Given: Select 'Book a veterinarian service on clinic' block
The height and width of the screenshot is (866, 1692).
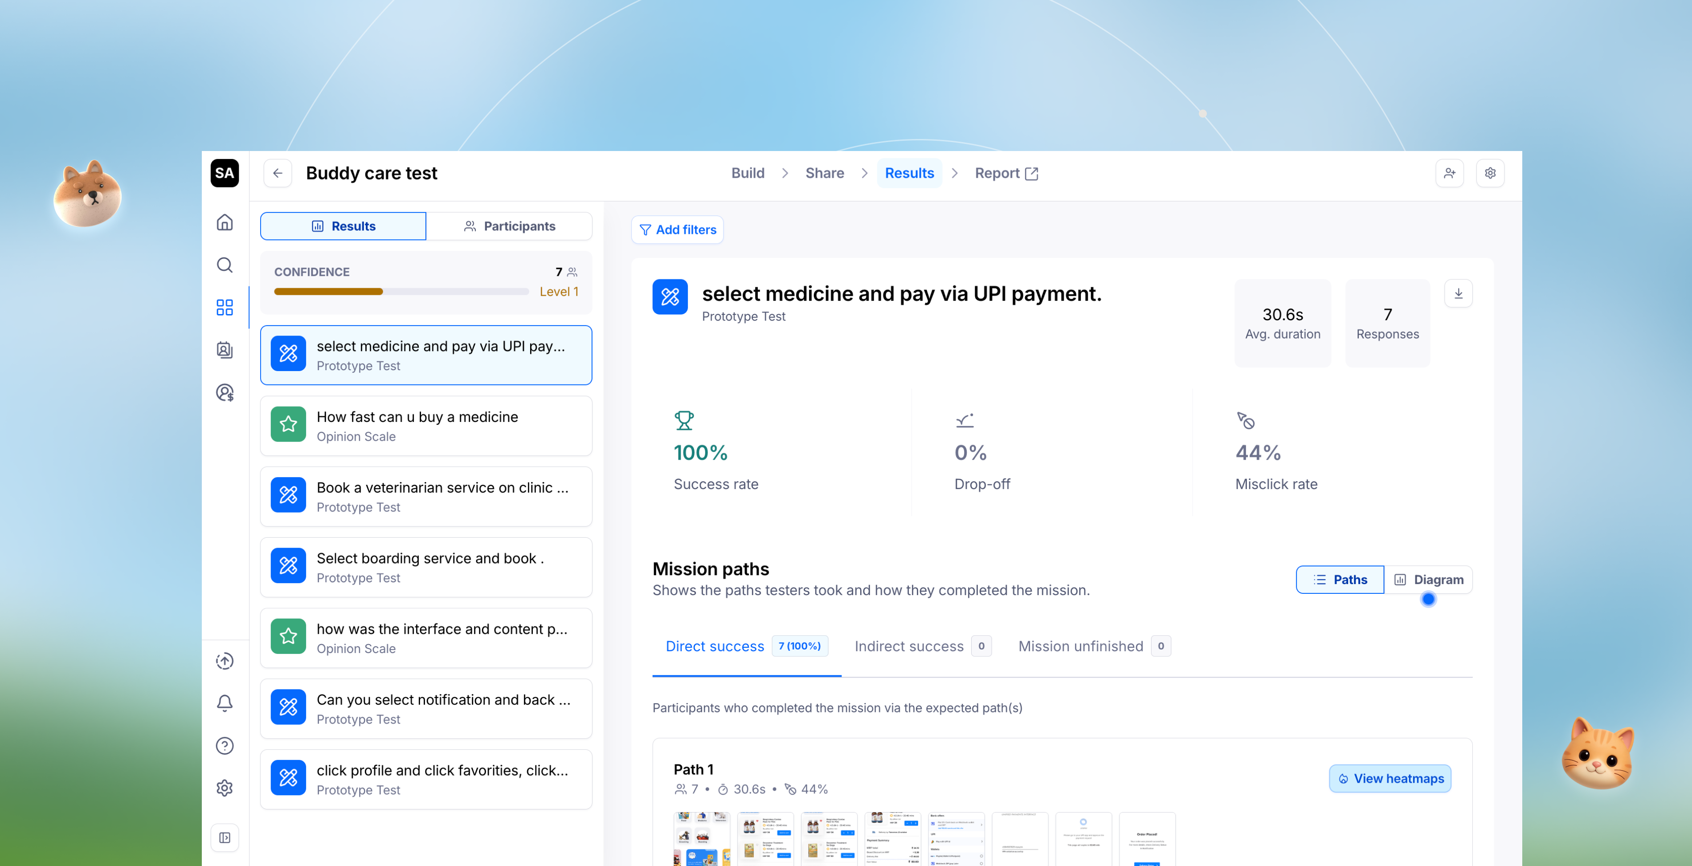Looking at the screenshot, I should 425,496.
